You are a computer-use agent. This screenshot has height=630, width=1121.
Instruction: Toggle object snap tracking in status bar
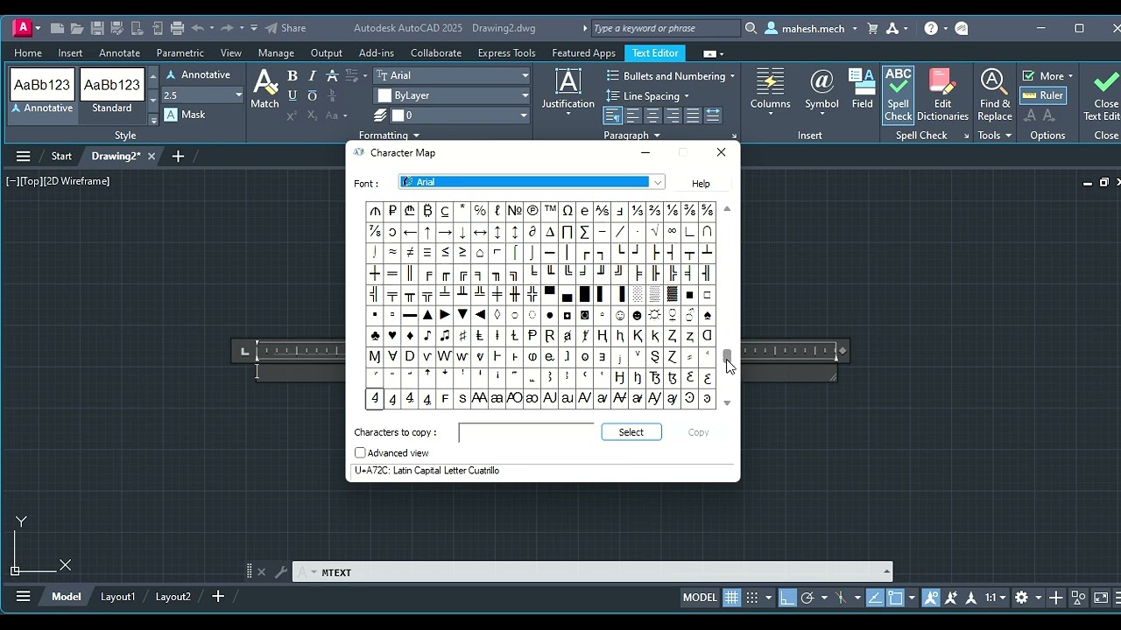[875, 598]
